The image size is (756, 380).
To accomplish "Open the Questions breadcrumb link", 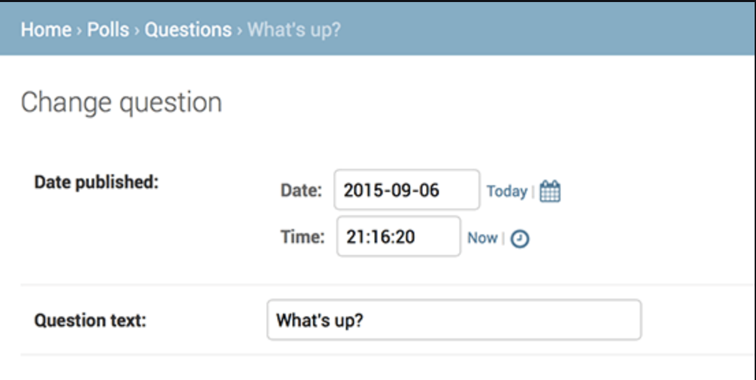I will 188,30.
